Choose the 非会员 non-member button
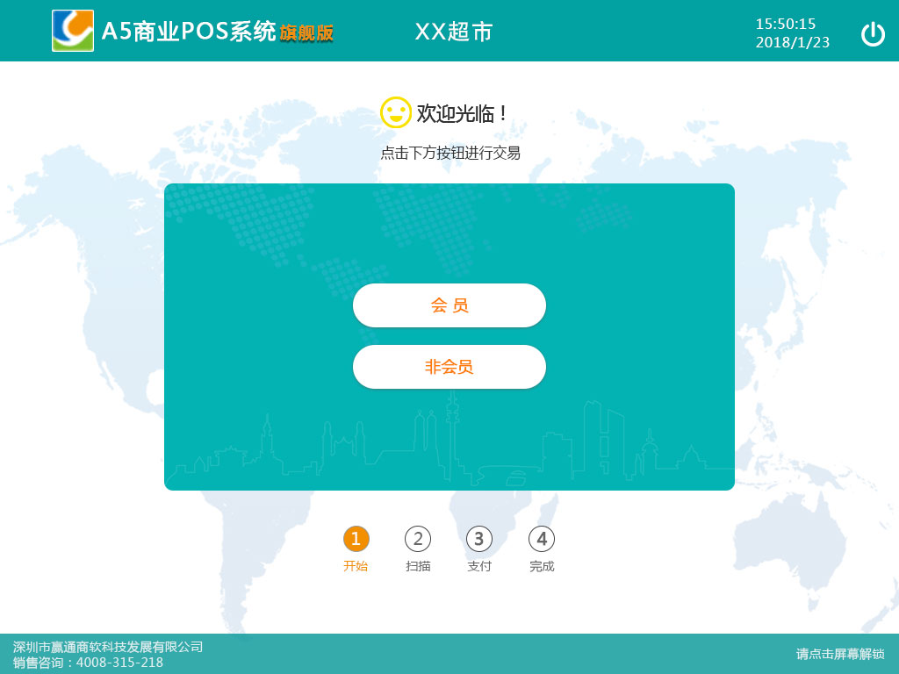899x674 pixels. coord(449,367)
